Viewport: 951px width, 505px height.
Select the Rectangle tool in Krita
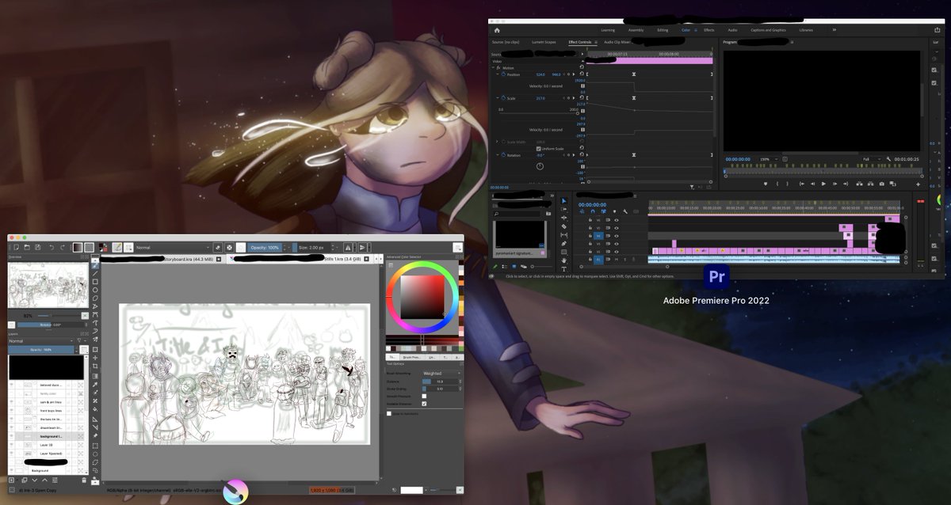pyautogui.click(x=95, y=282)
